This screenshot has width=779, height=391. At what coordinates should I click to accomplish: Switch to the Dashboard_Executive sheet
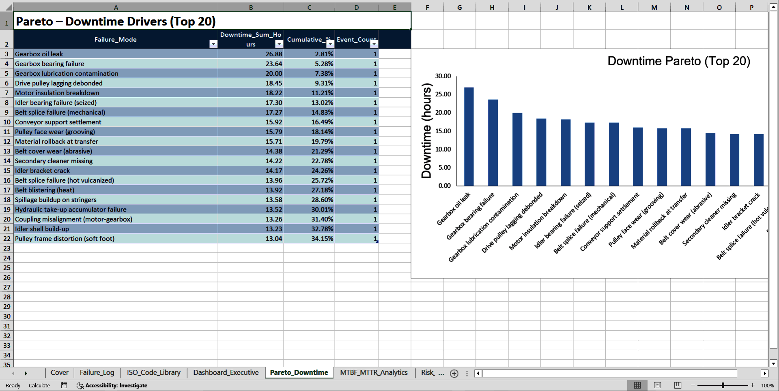pyautogui.click(x=226, y=372)
